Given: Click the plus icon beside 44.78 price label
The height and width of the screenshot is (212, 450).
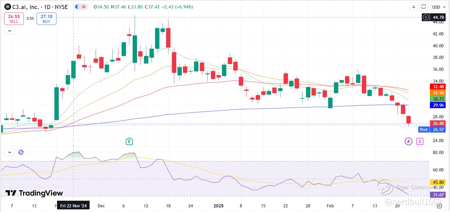Looking at the screenshot, I should pos(426,17).
